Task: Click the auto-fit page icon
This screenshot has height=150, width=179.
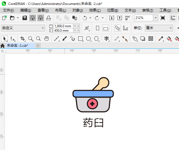Action: [87, 28]
